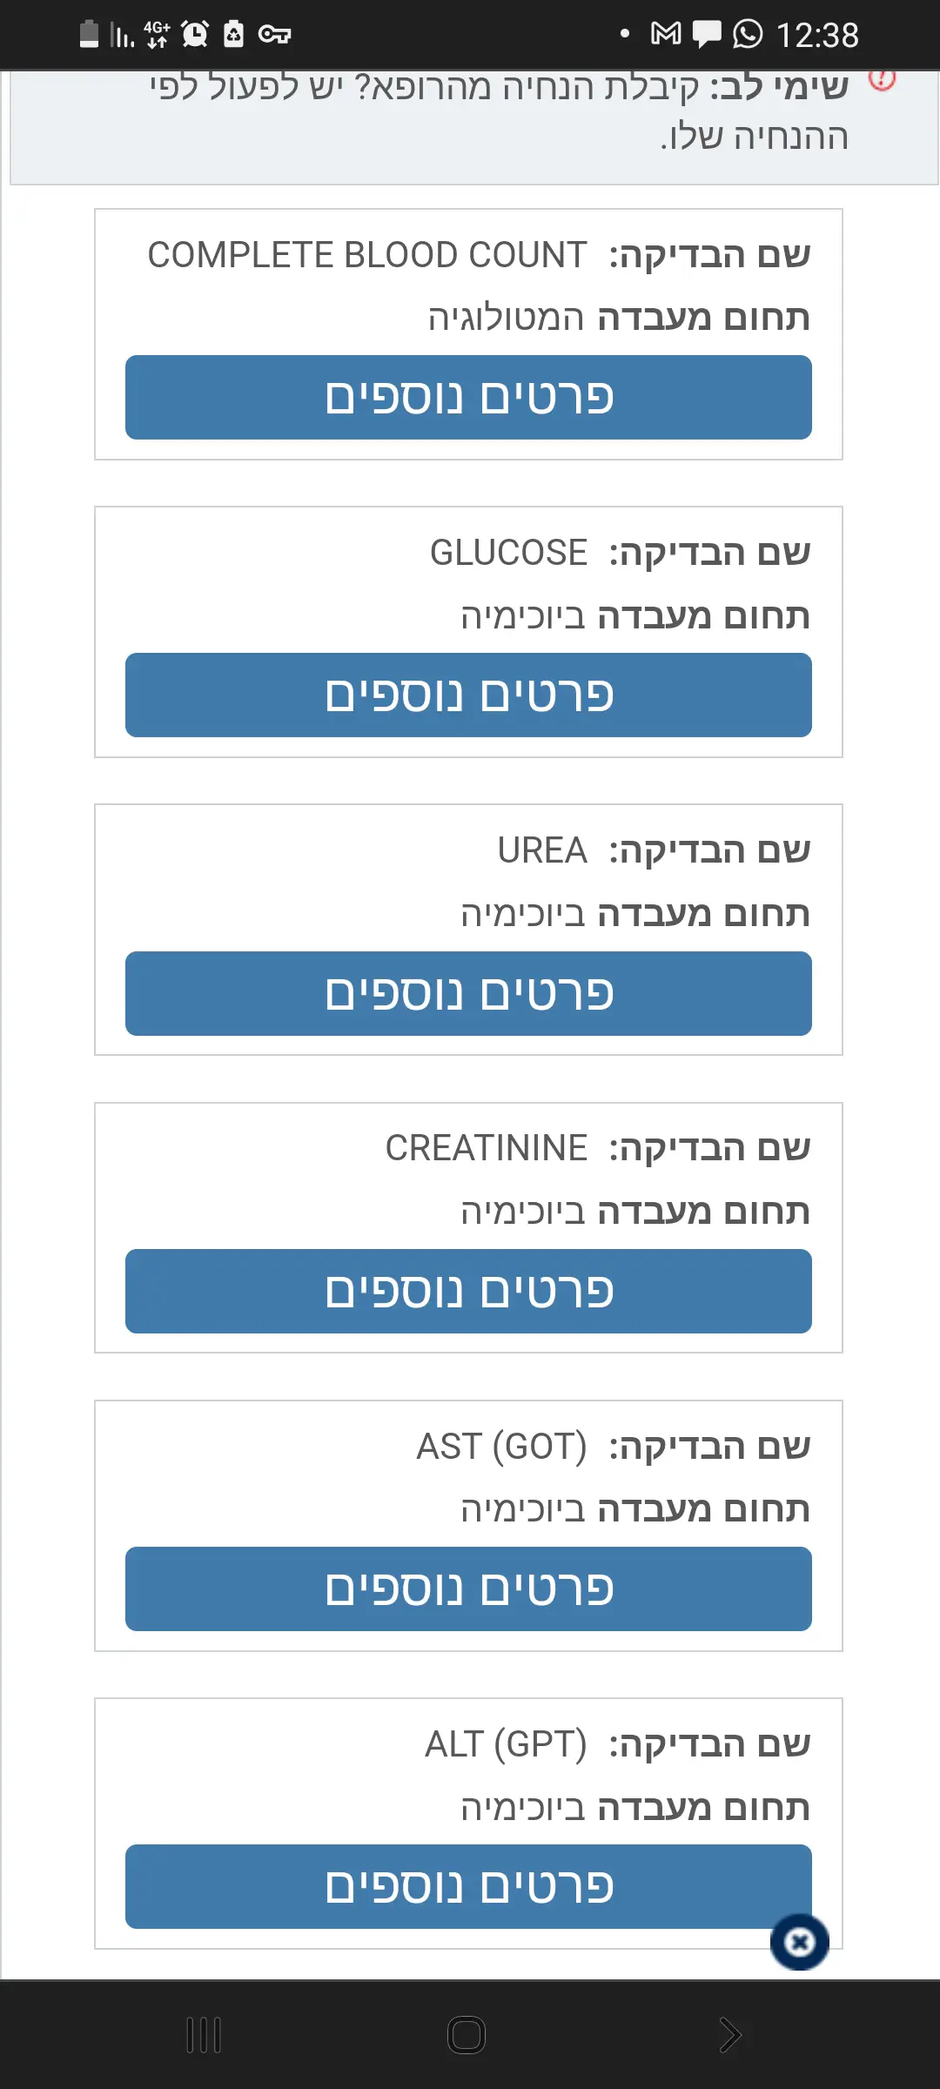Close the floating round X button
940x2089 pixels.
pyautogui.click(x=799, y=1942)
